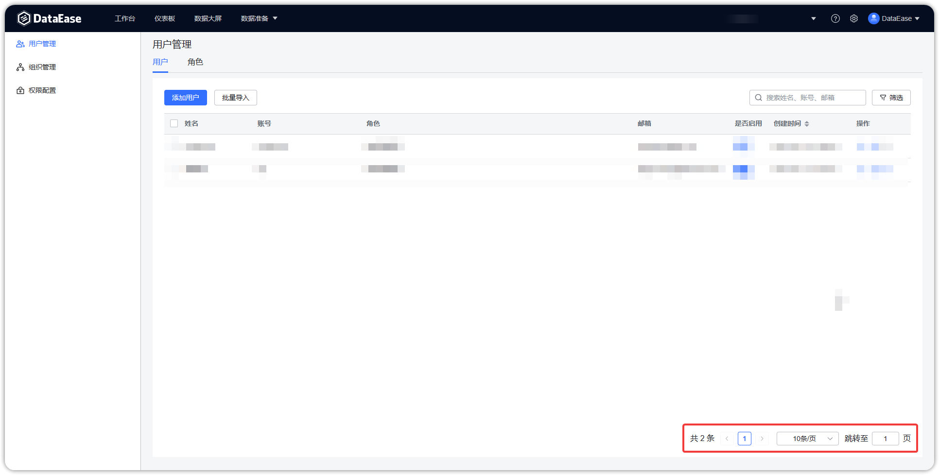Click the 是否启用 column header
This screenshot has height=475, width=939.
pos(748,124)
